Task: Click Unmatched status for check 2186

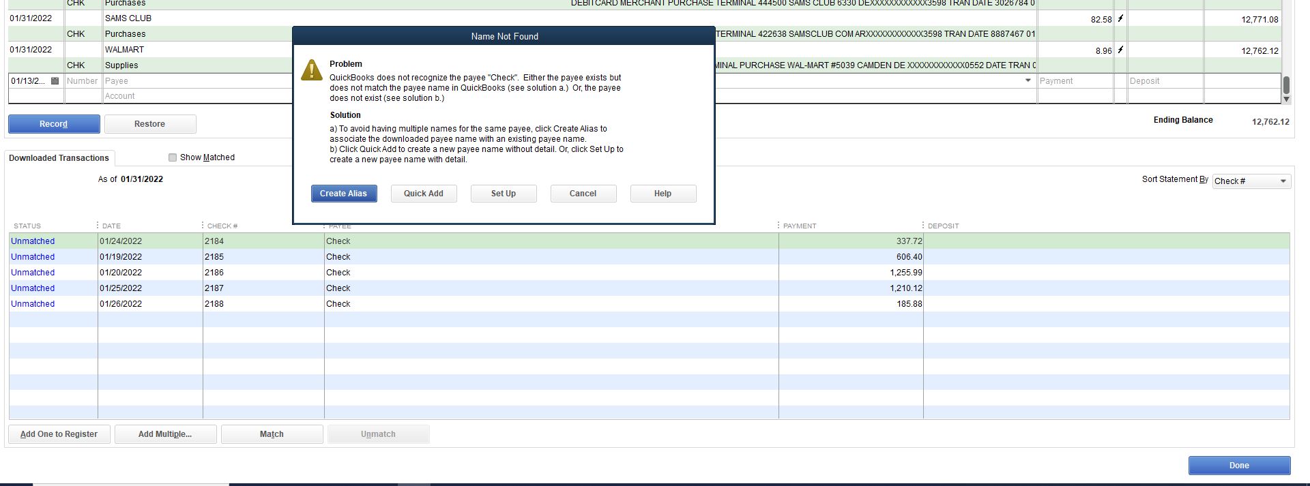Action: tap(33, 273)
